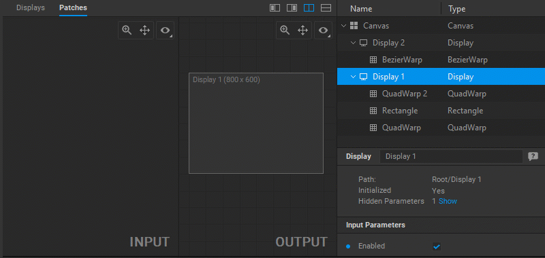
Task: Click the BezierWarp type cell
Action: (x=467, y=60)
